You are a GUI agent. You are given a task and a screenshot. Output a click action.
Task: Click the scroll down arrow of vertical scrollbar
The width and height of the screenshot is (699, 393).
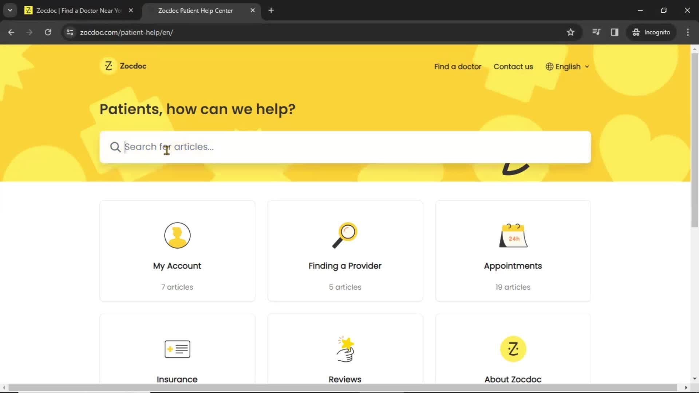pyautogui.click(x=695, y=379)
